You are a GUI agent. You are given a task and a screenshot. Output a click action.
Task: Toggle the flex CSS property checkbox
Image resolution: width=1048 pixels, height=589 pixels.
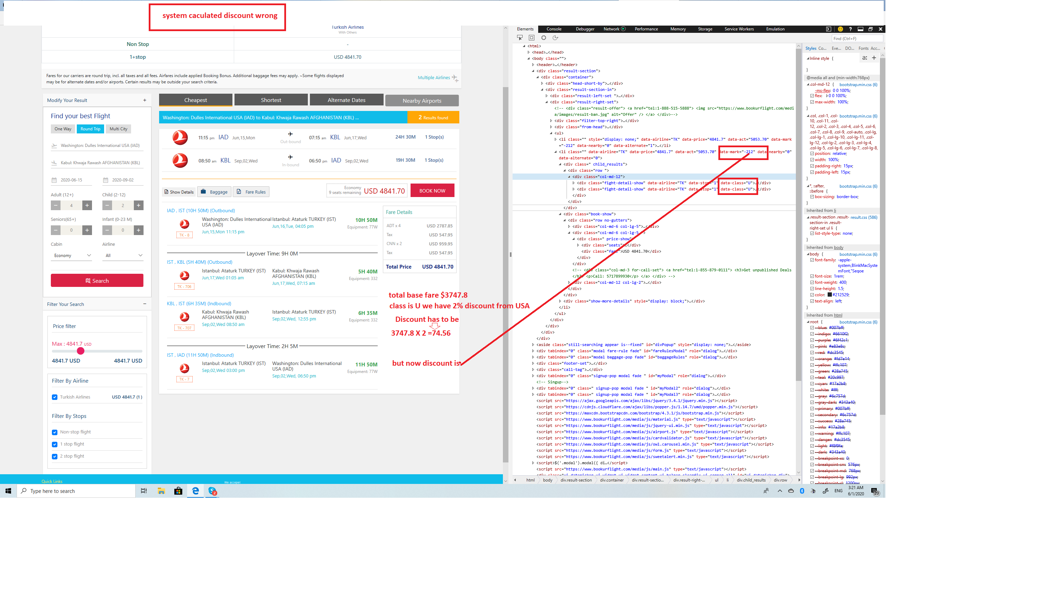(x=812, y=96)
